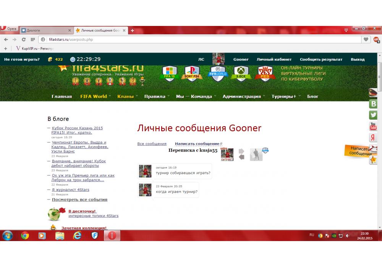
Task: Reload the page with refresh icon
Action: click(x=24, y=39)
